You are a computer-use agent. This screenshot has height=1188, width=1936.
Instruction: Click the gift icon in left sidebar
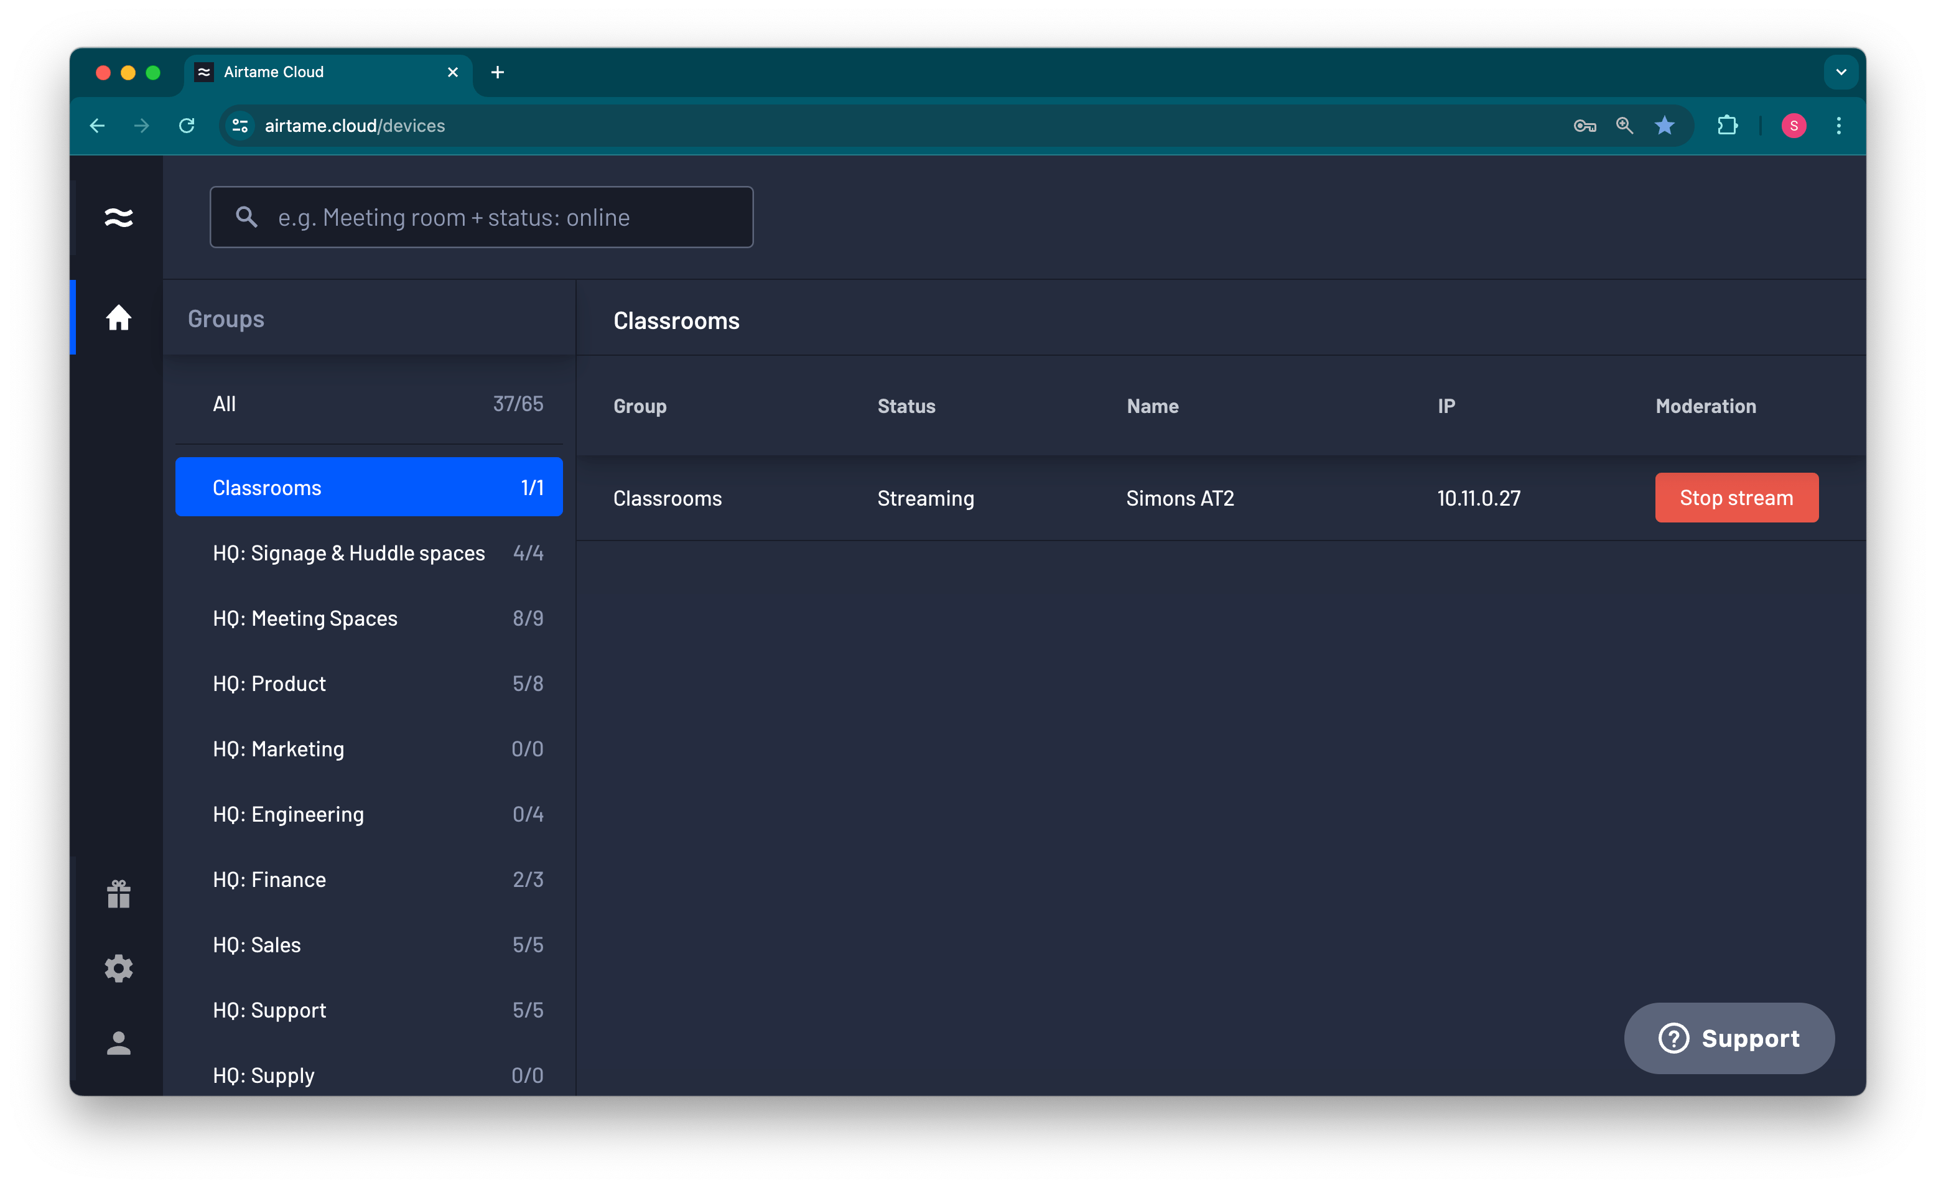pos(119,894)
